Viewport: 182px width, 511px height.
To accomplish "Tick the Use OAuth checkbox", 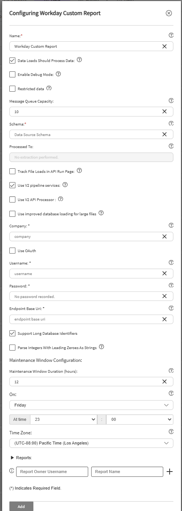I will click(x=12, y=251).
